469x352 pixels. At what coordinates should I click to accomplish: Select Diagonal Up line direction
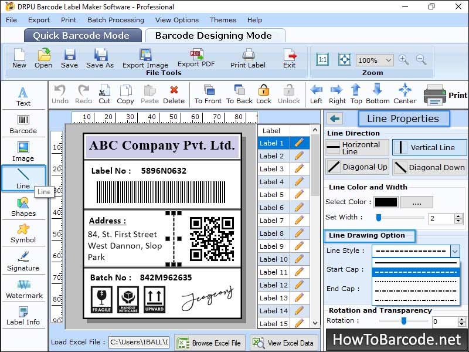356,167
